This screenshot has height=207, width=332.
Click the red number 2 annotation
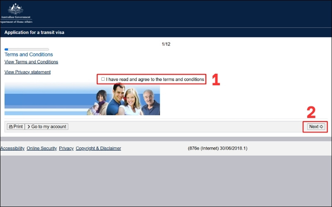(311, 113)
